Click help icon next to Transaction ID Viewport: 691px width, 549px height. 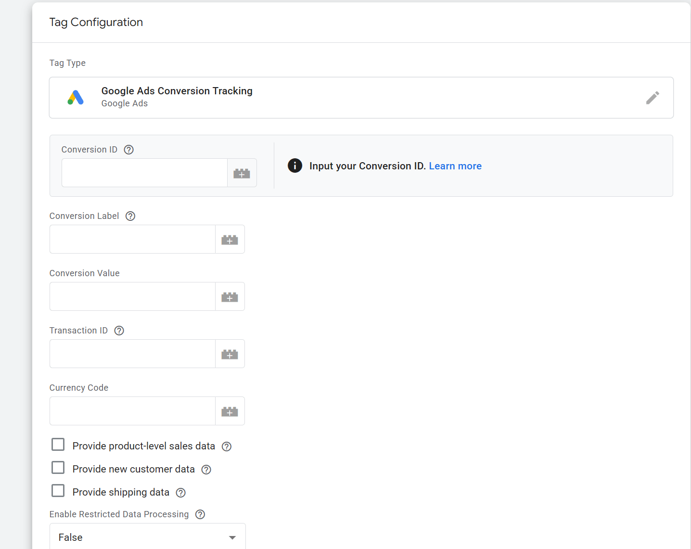119,331
